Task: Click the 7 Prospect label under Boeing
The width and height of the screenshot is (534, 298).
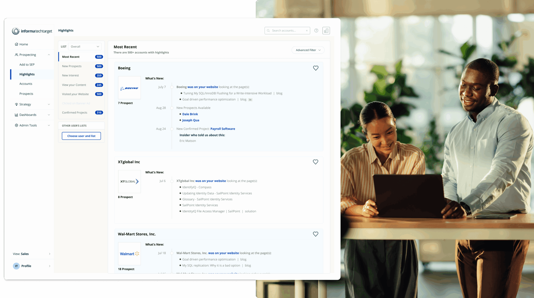Action: (x=125, y=103)
